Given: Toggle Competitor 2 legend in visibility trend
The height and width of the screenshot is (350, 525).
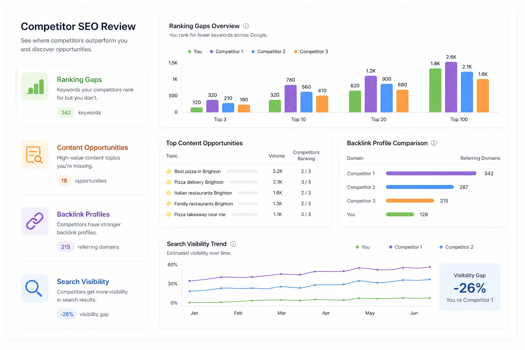Looking at the screenshot, I should [x=456, y=247].
